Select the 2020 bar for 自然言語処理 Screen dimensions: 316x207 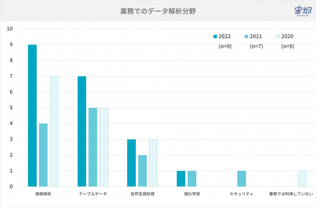(x=153, y=163)
